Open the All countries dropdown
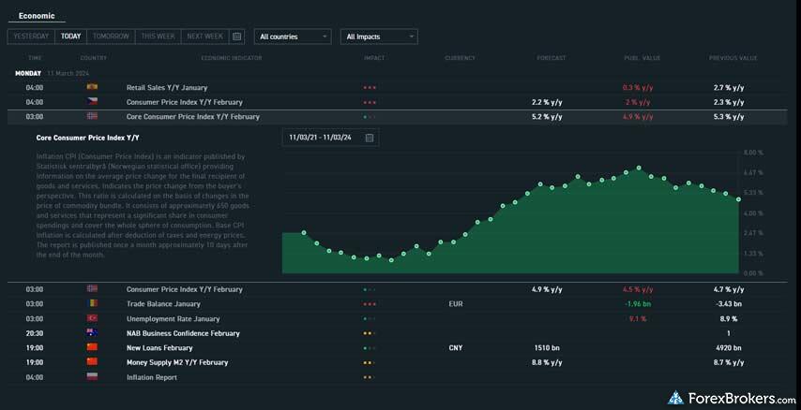The image size is (801, 410). click(x=293, y=37)
